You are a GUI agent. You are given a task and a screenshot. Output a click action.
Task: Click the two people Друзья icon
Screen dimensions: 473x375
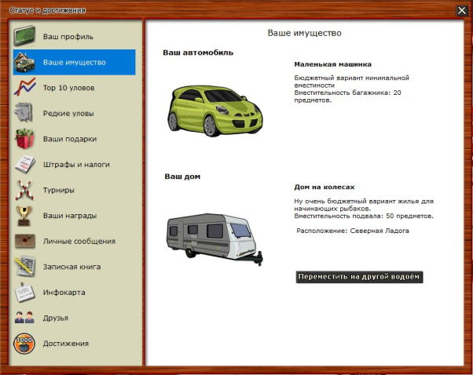tap(25, 318)
